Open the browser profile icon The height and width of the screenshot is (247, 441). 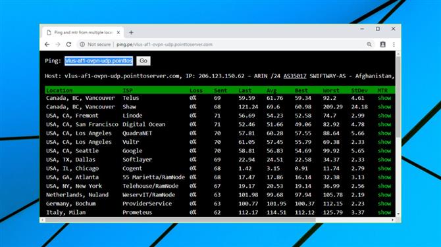click(383, 45)
